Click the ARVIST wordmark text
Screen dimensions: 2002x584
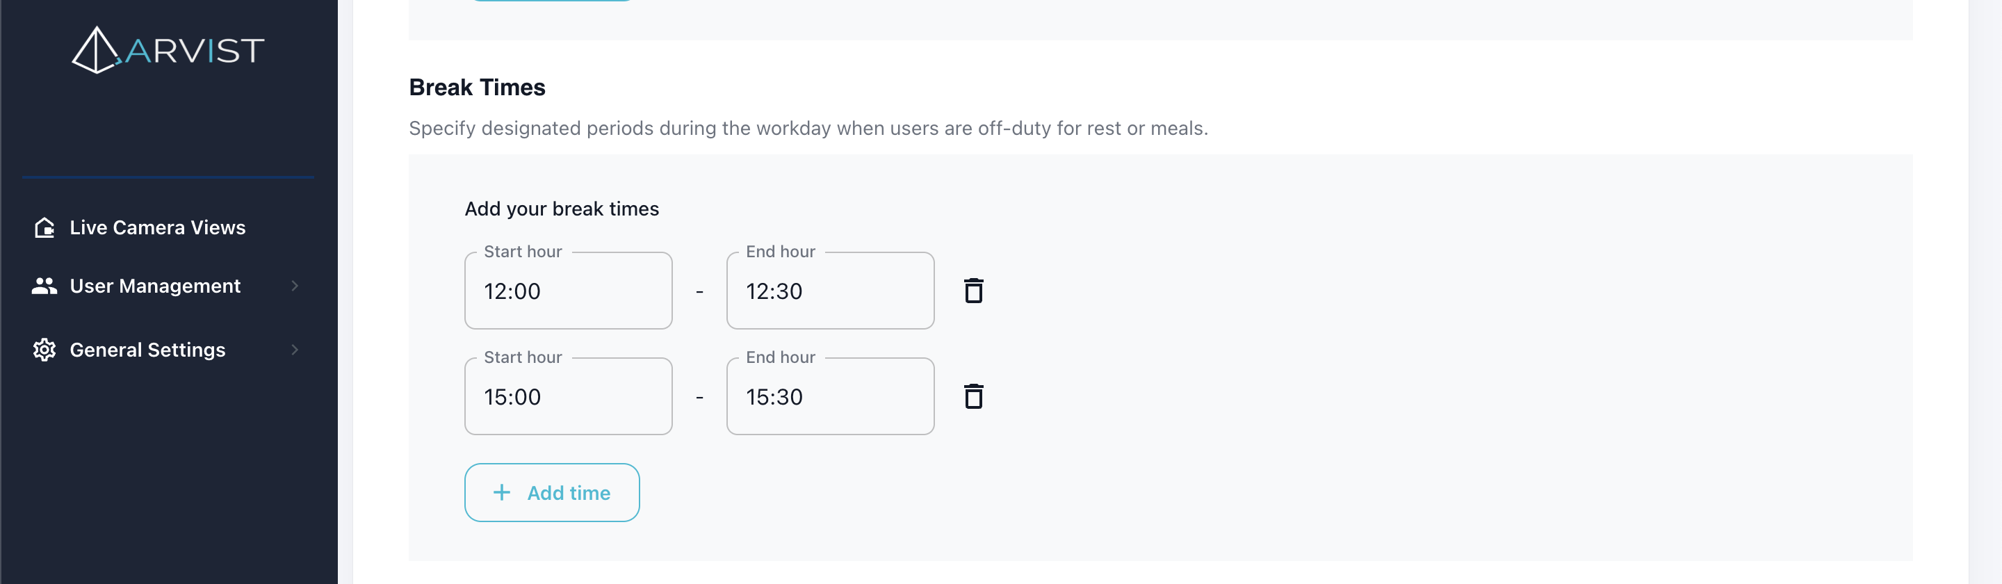195,51
